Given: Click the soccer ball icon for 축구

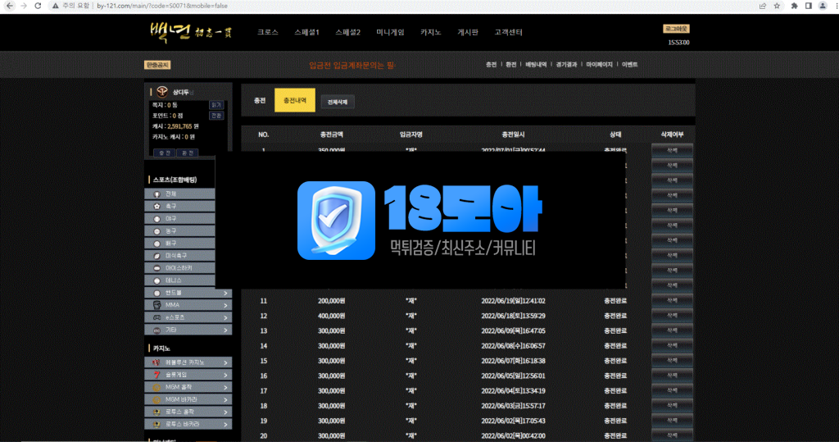Looking at the screenshot, I should (156, 207).
